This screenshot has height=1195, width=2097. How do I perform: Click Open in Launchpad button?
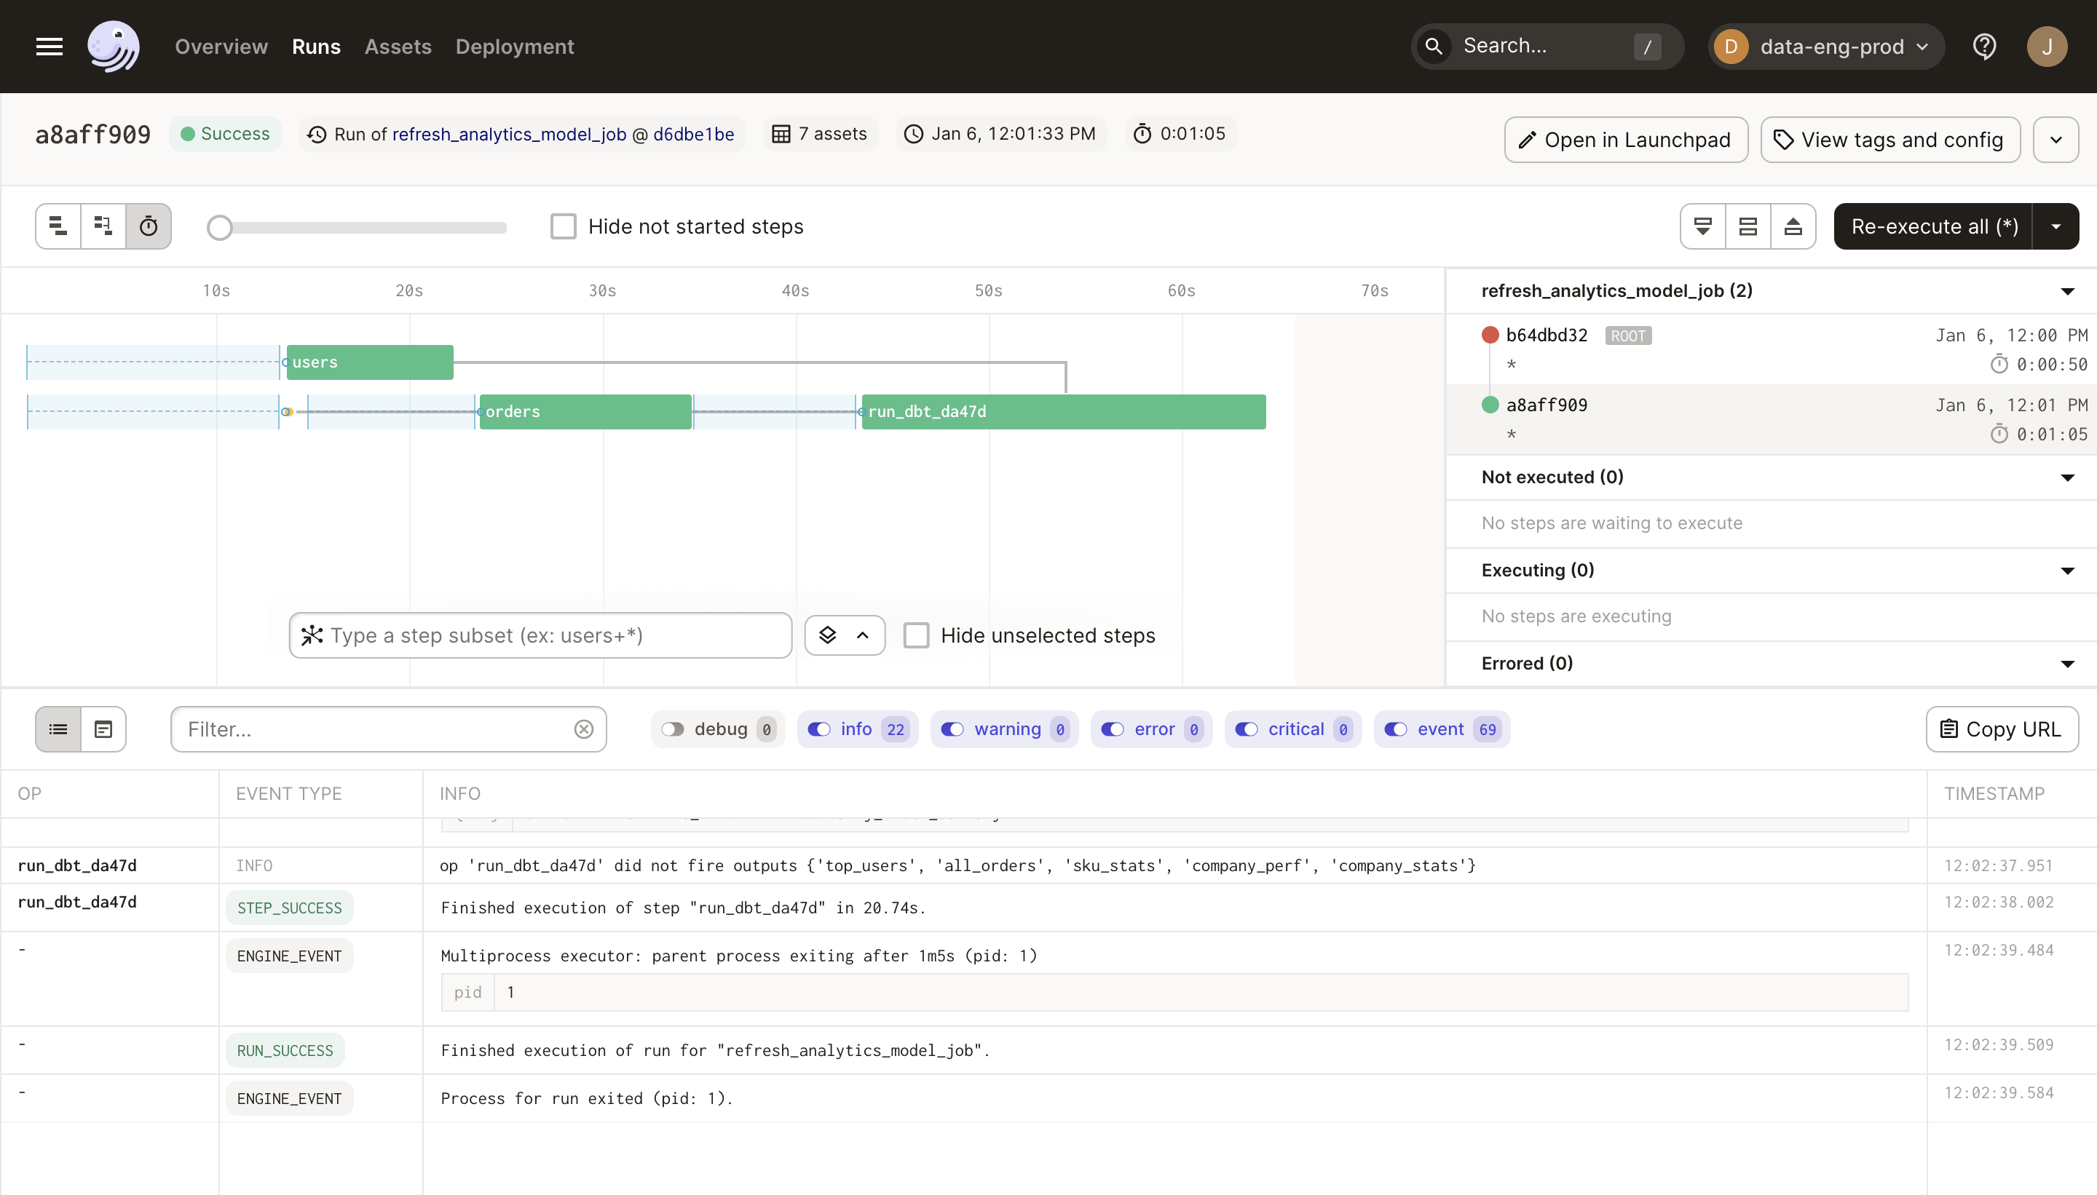1625,140
